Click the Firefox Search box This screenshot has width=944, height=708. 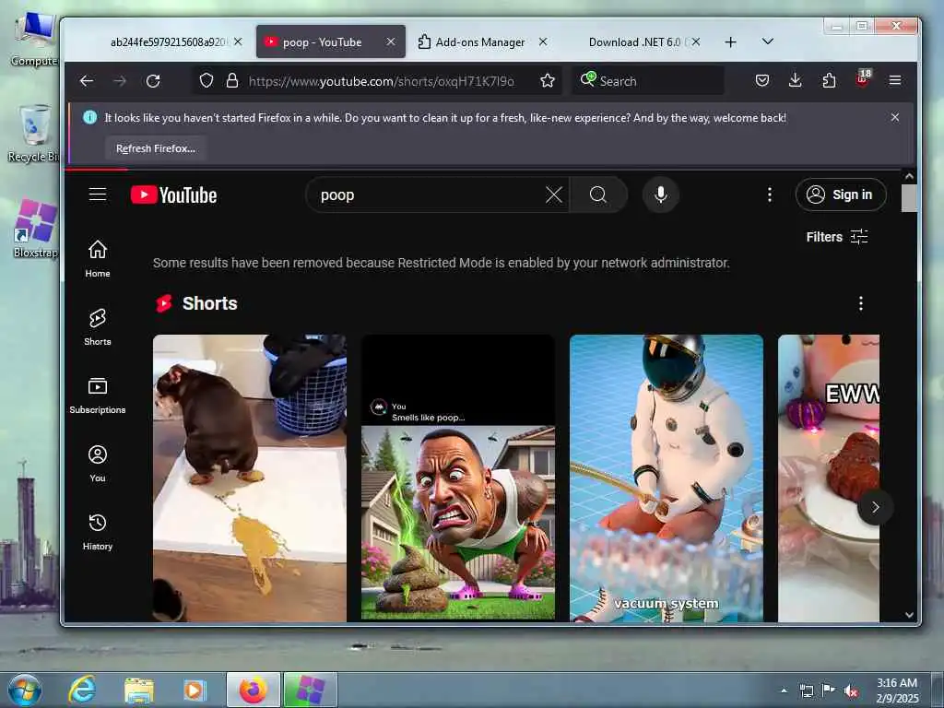pyautogui.click(x=647, y=81)
